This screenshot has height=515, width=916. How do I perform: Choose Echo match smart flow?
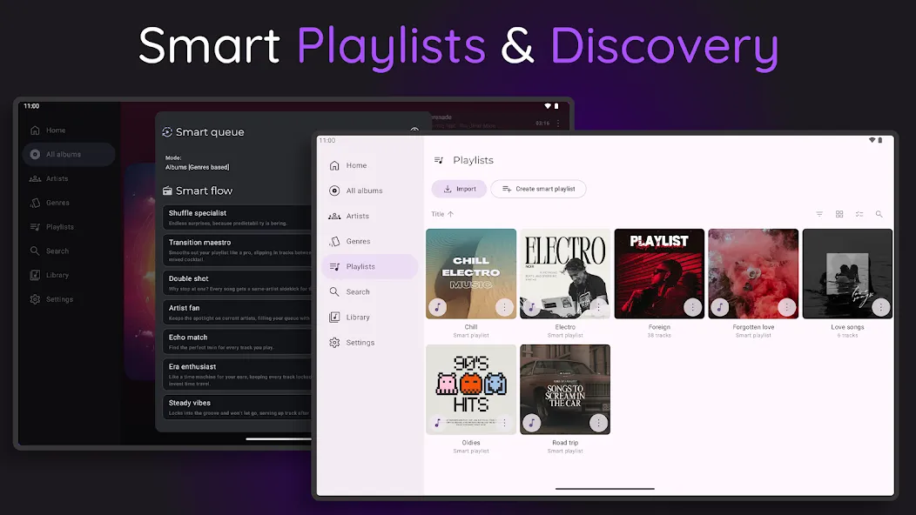tap(237, 342)
